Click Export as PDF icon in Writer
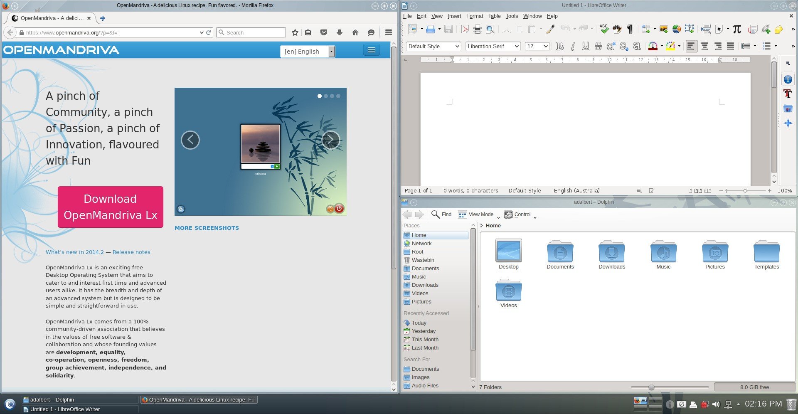Viewport: 798px width, 414px height. (x=465, y=29)
